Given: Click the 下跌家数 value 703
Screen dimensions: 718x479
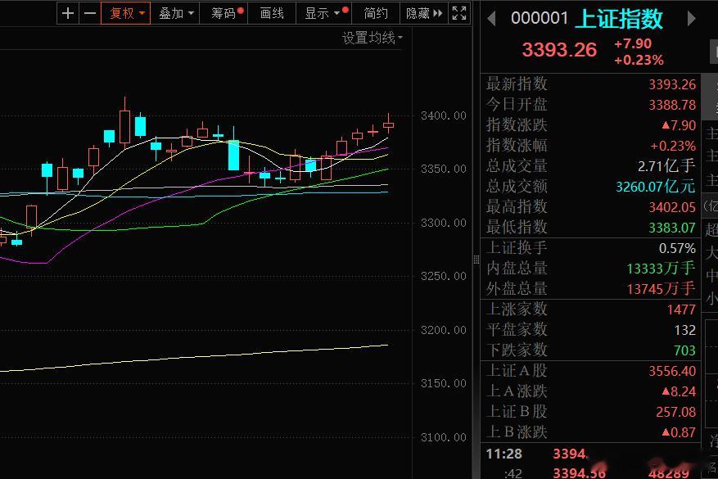Looking at the screenshot, I should pyautogui.click(x=684, y=350).
